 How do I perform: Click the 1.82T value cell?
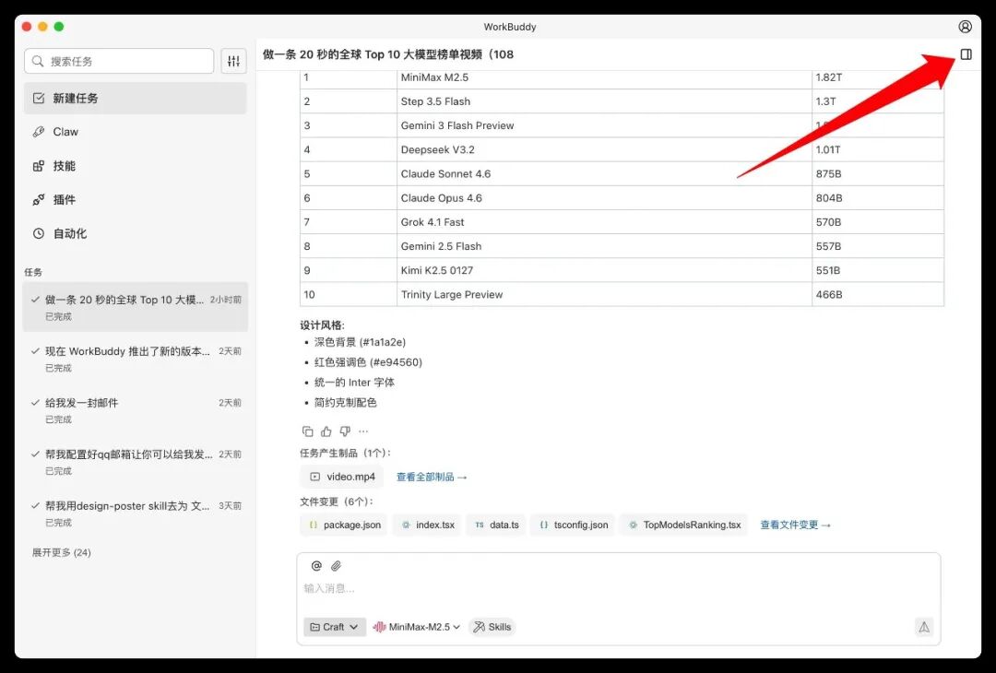tap(878, 77)
